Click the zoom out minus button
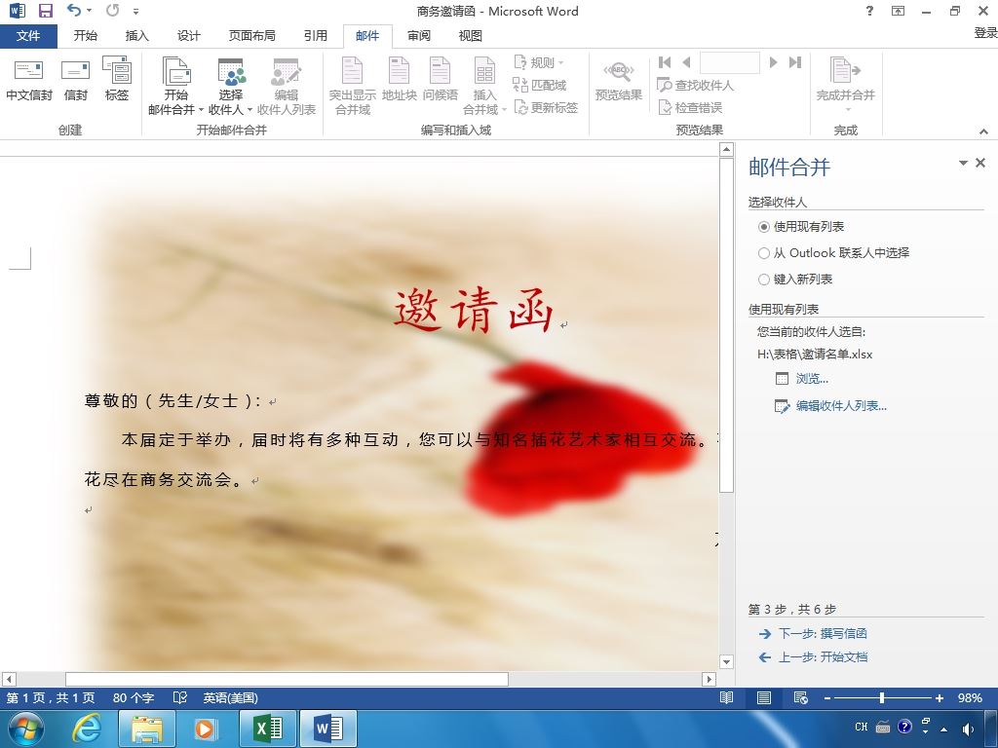 826,698
